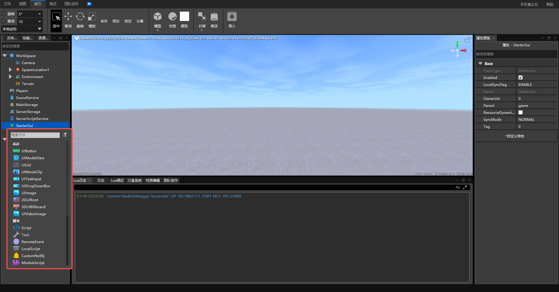The width and height of the screenshot is (559, 292).
Task: Add a UIButton node
Action: pyautogui.click(x=29, y=151)
